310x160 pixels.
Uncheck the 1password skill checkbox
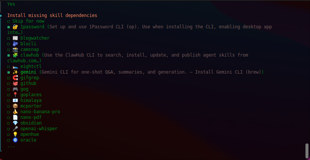coord(8,27)
